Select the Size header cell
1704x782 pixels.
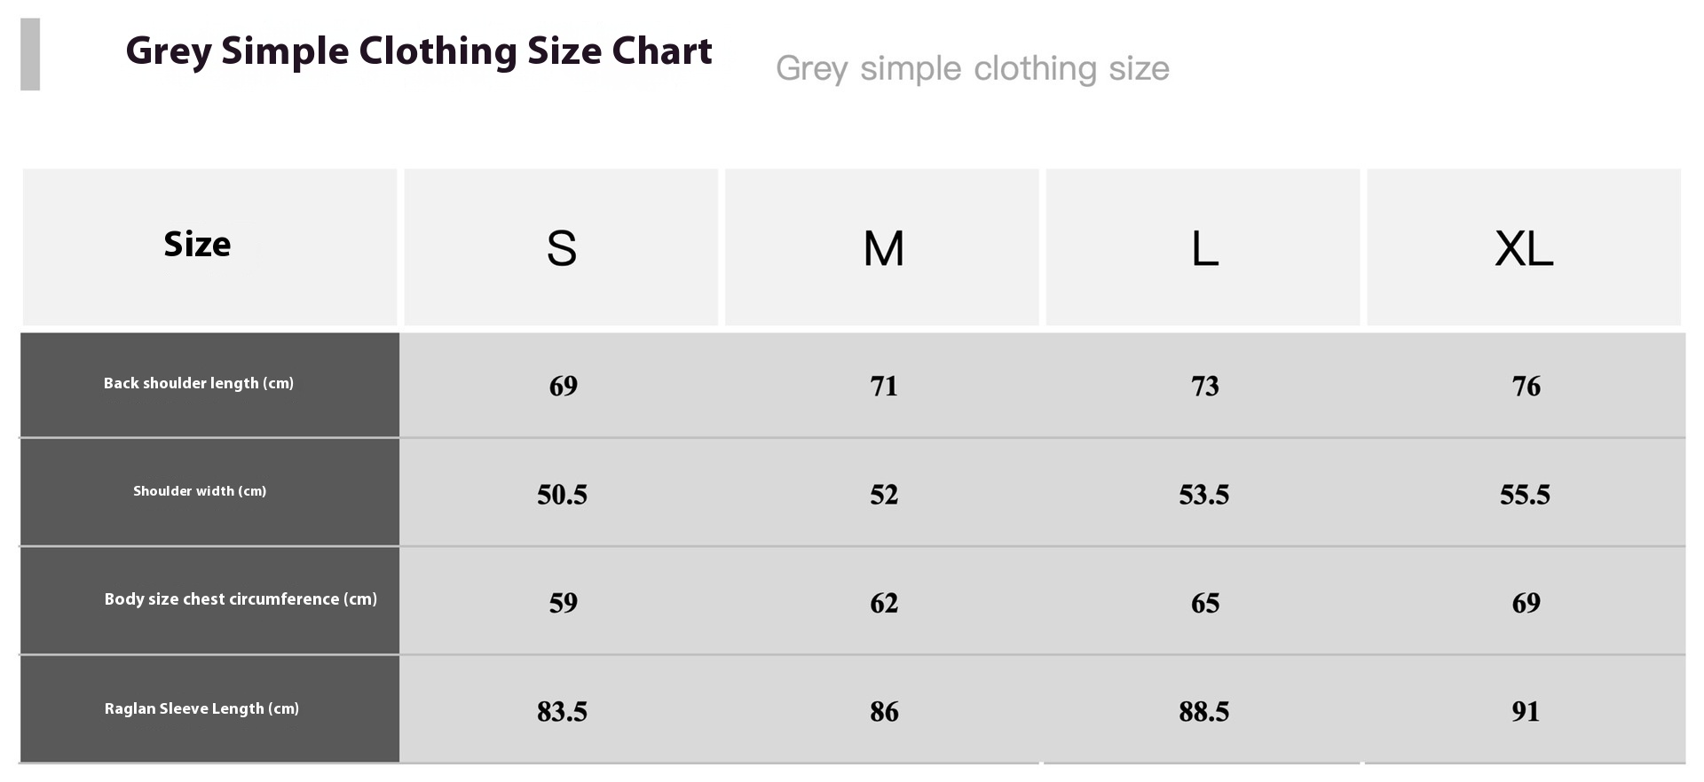pos(210,247)
